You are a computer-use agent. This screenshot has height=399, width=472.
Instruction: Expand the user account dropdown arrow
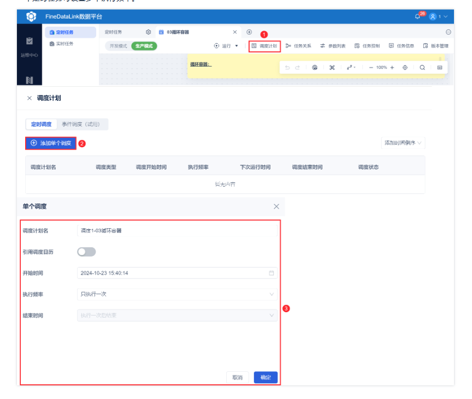pyautogui.click(x=446, y=16)
